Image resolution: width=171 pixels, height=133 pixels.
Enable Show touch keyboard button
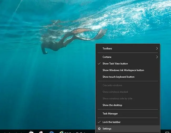pos(128,77)
